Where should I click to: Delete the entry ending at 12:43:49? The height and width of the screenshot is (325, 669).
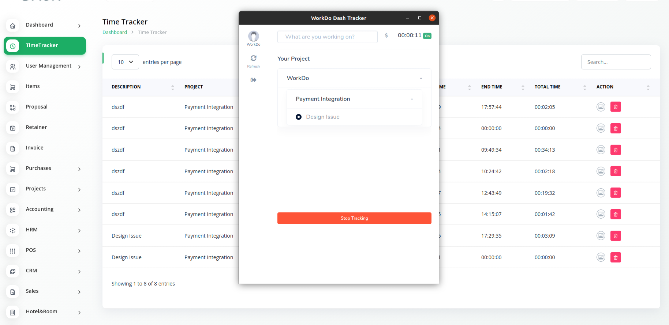point(616,193)
